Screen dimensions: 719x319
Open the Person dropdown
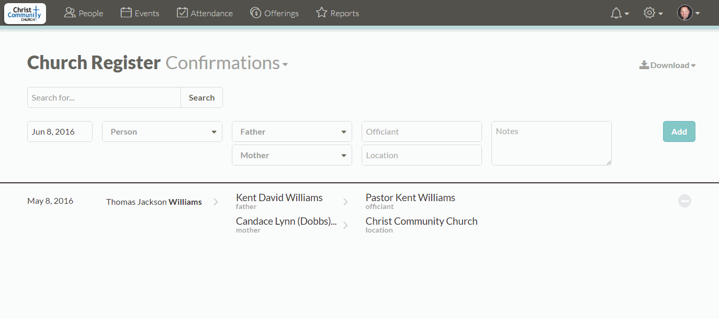[162, 132]
